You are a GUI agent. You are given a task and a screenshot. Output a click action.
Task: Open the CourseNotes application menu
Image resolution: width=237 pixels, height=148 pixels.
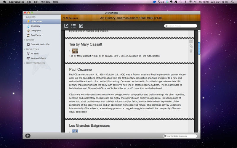(x=17, y=2)
